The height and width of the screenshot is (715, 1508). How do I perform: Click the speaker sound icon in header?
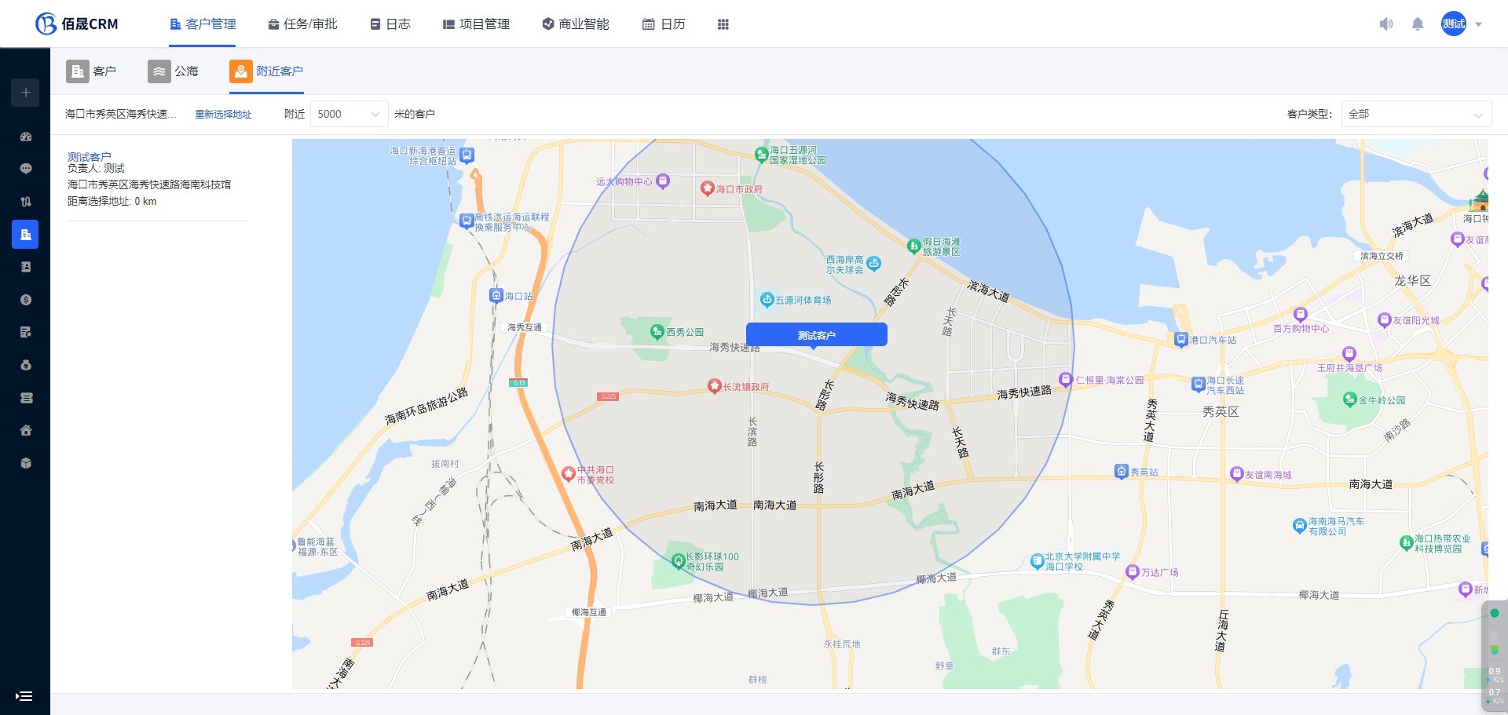coord(1386,24)
